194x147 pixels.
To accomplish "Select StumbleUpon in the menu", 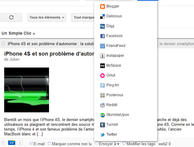I will coord(126,115).
